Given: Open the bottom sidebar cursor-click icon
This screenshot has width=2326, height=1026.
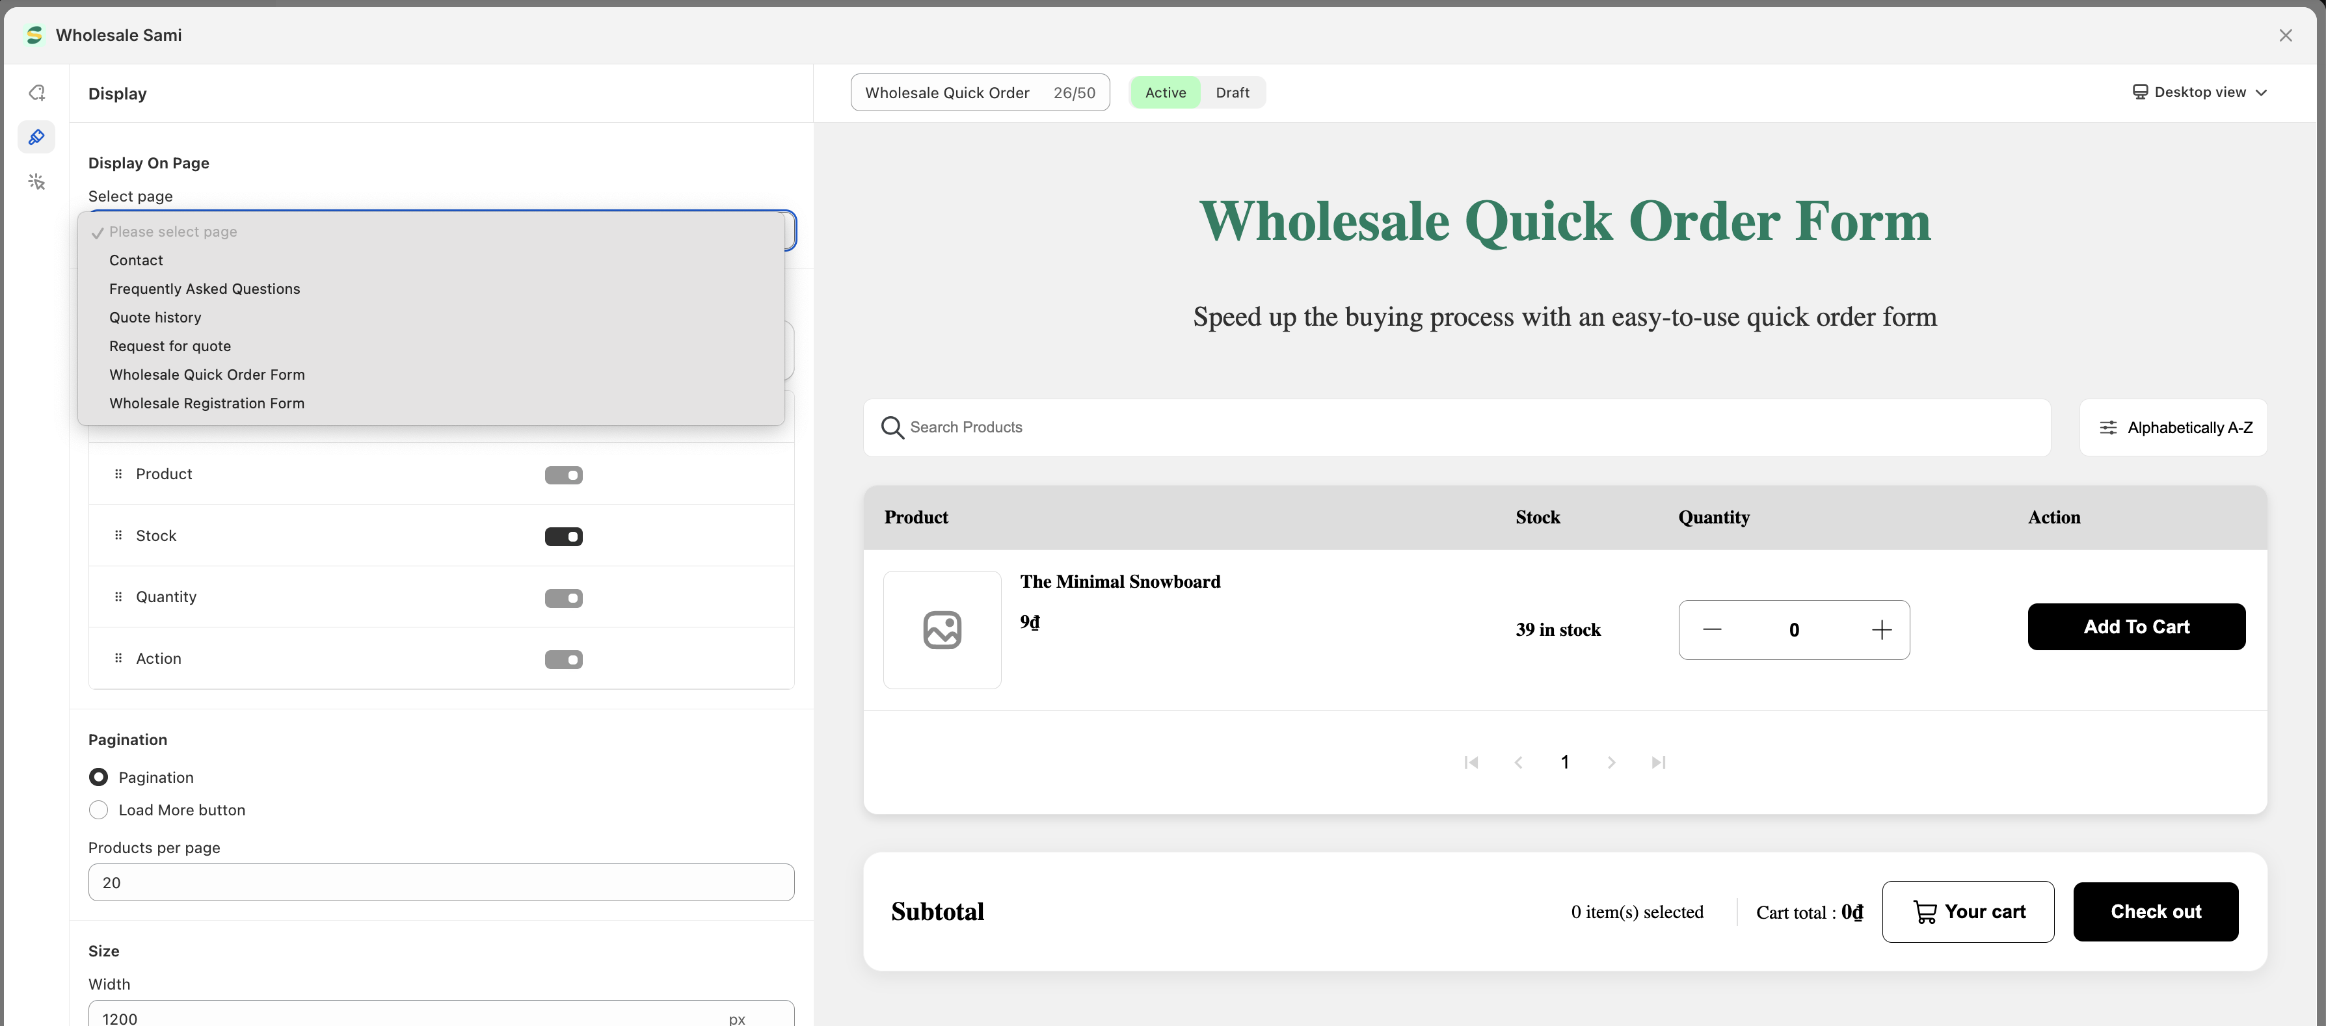Looking at the screenshot, I should [x=37, y=182].
